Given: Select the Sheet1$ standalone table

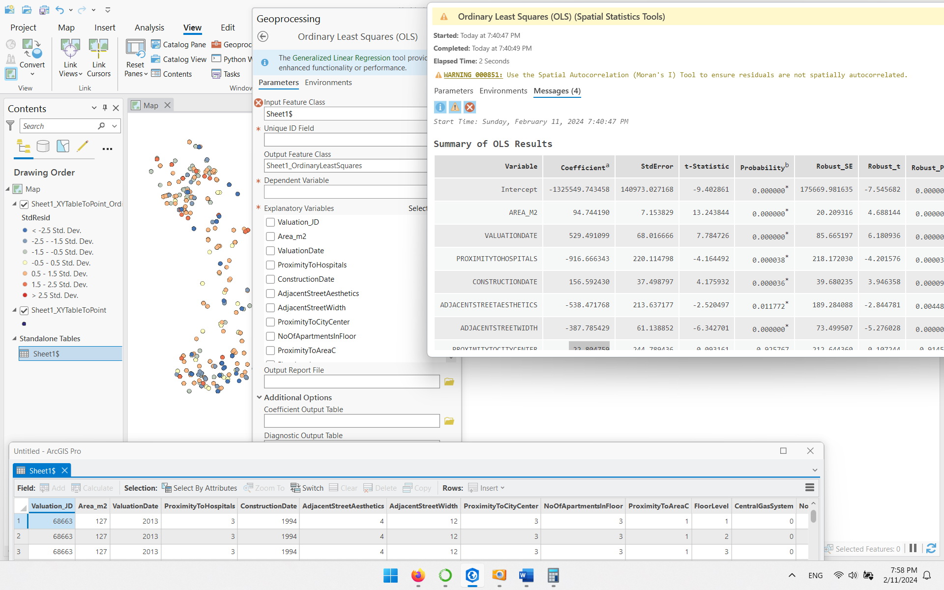Looking at the screenshot, I should [x=70, y=354].
